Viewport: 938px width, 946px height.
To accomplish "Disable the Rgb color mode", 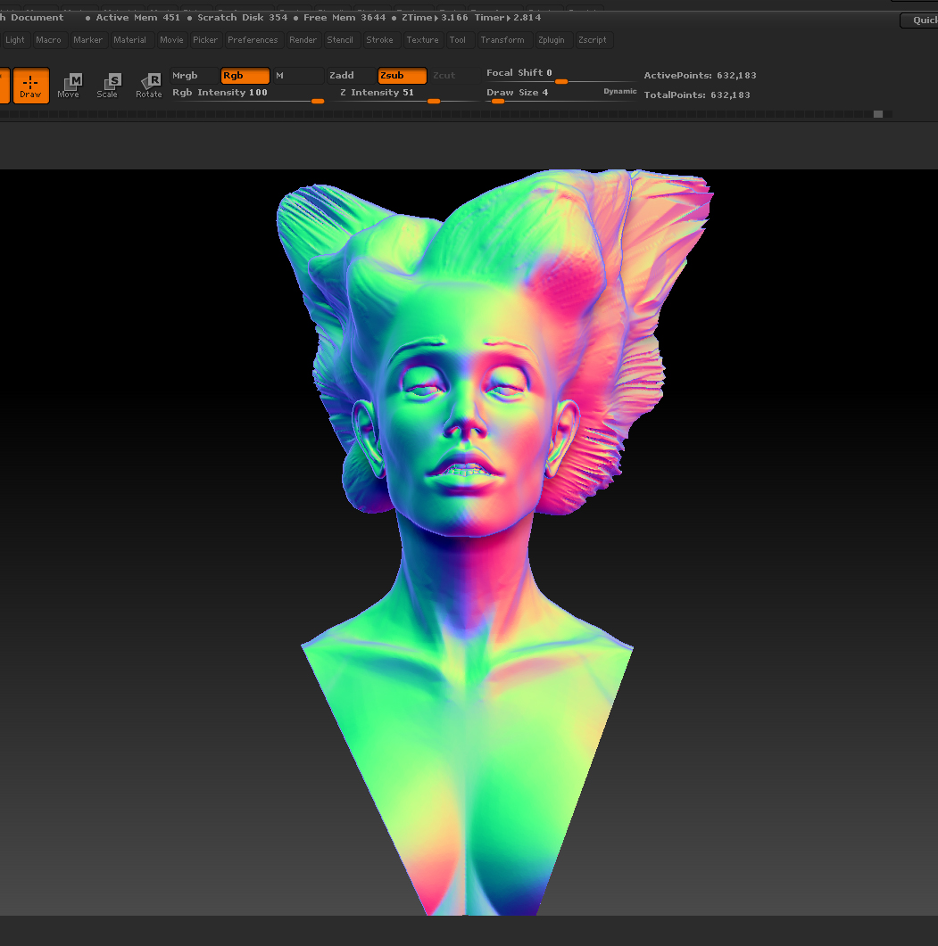I will click(245, 76).
